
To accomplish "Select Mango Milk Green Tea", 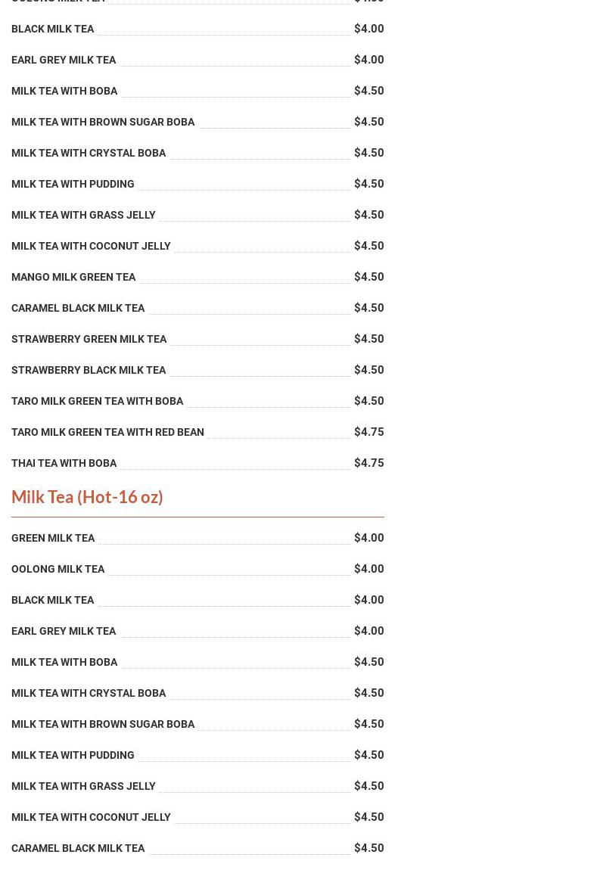I will pyautogui.click(x=73, y=277).
